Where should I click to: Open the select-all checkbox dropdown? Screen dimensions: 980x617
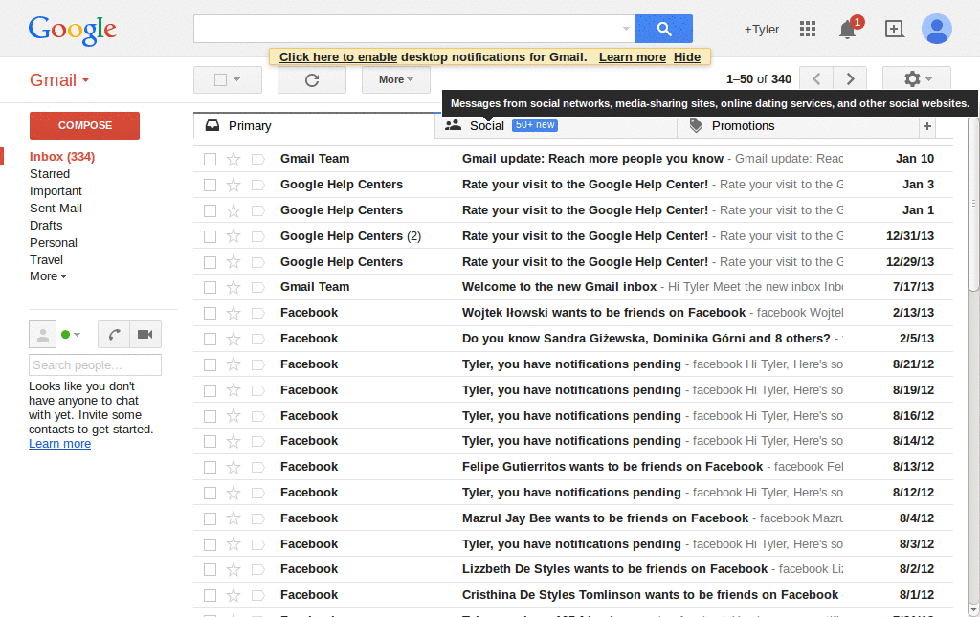237,80
